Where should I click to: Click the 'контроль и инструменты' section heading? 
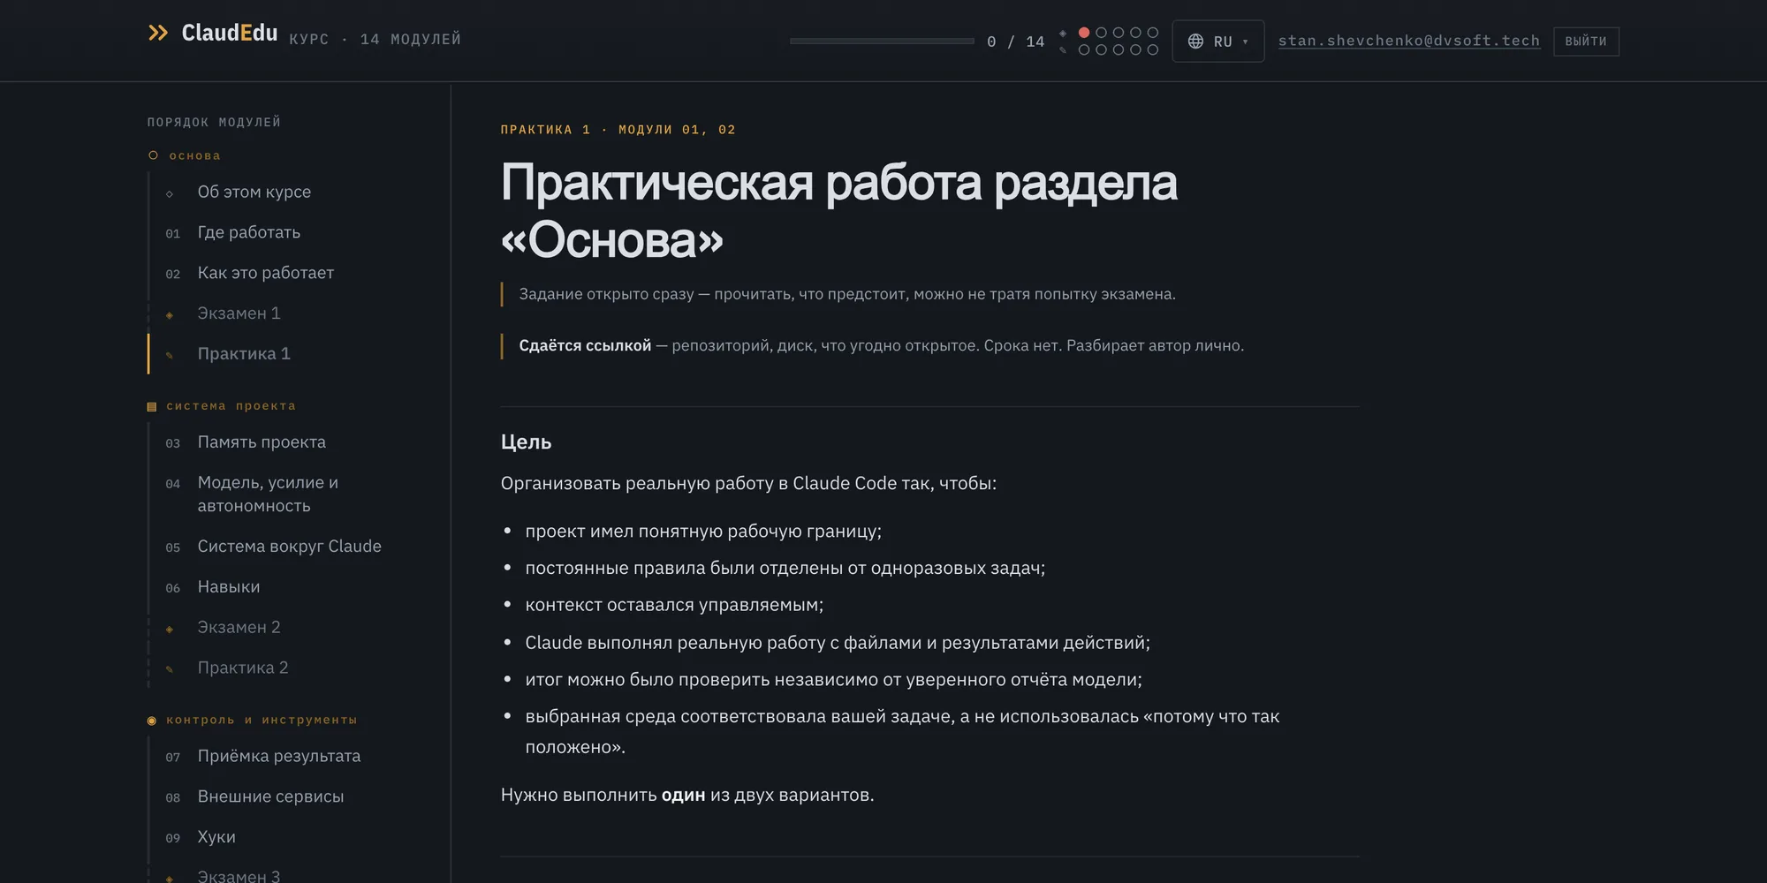(x=262, y=721)
